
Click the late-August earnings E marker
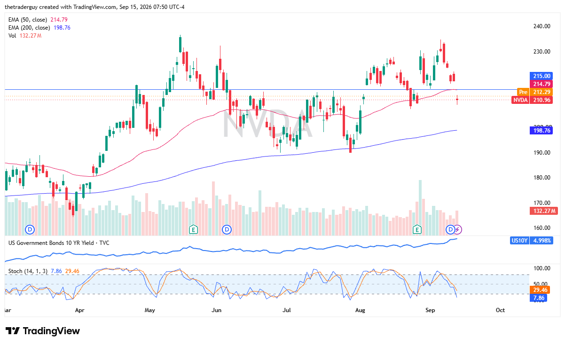tap(416, 229)
